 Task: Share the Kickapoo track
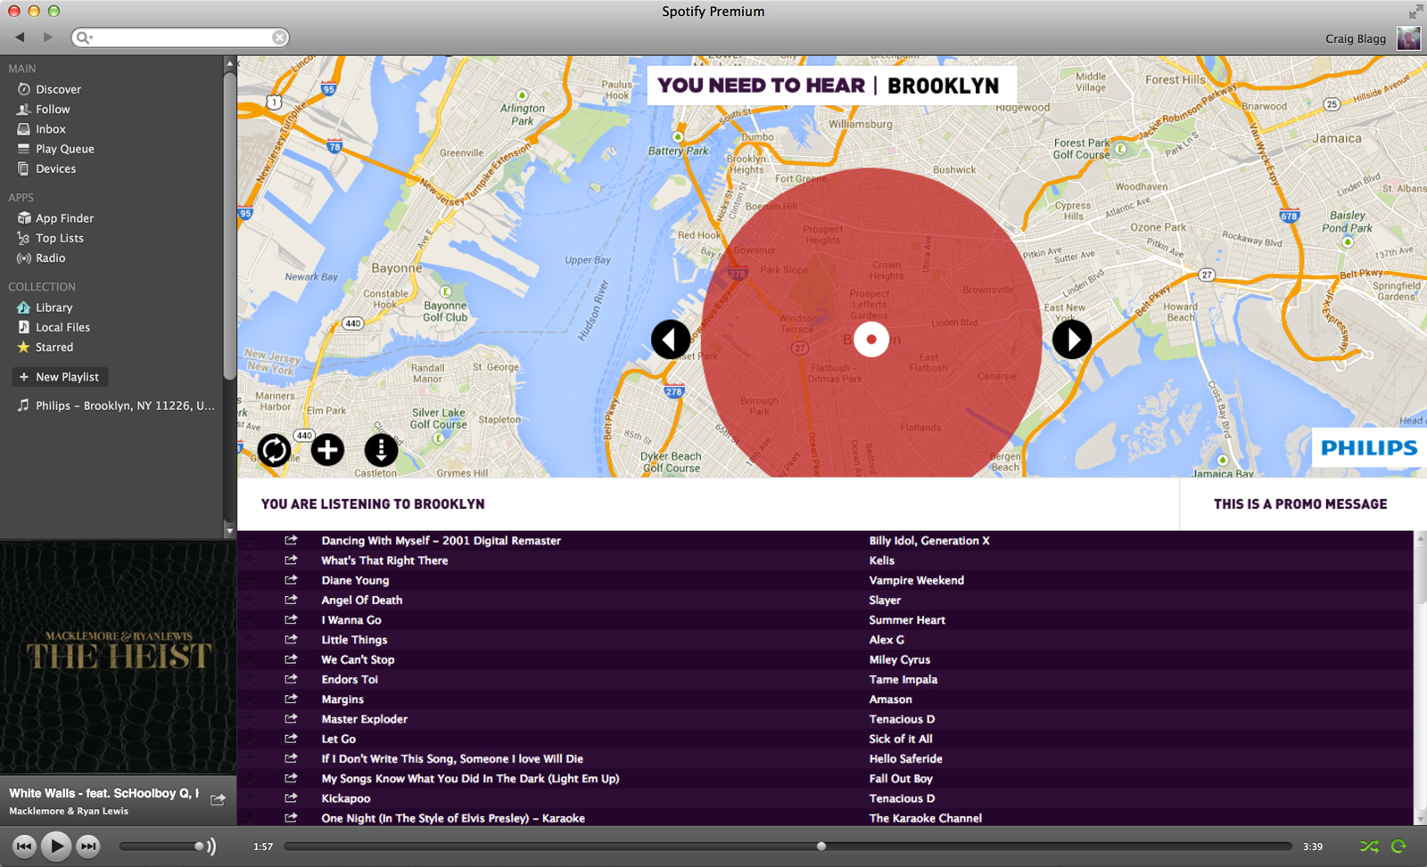tap(291, 797)
